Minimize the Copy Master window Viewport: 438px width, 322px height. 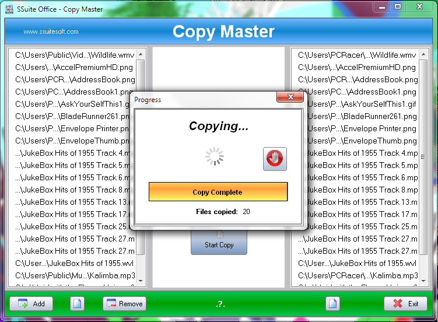coord(382,6)
